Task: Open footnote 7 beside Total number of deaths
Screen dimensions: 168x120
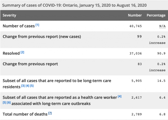Action: tap(50, 113)
